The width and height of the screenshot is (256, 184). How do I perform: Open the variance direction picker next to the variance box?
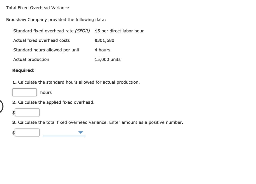pyautogui.click(x=80, y=133)
